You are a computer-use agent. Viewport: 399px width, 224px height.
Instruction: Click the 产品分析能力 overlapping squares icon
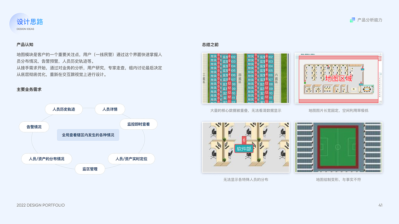pos(353,20)
